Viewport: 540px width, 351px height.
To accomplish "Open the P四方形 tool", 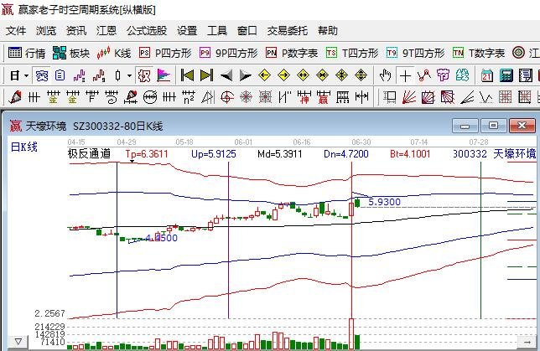I will tap(165, 53).
